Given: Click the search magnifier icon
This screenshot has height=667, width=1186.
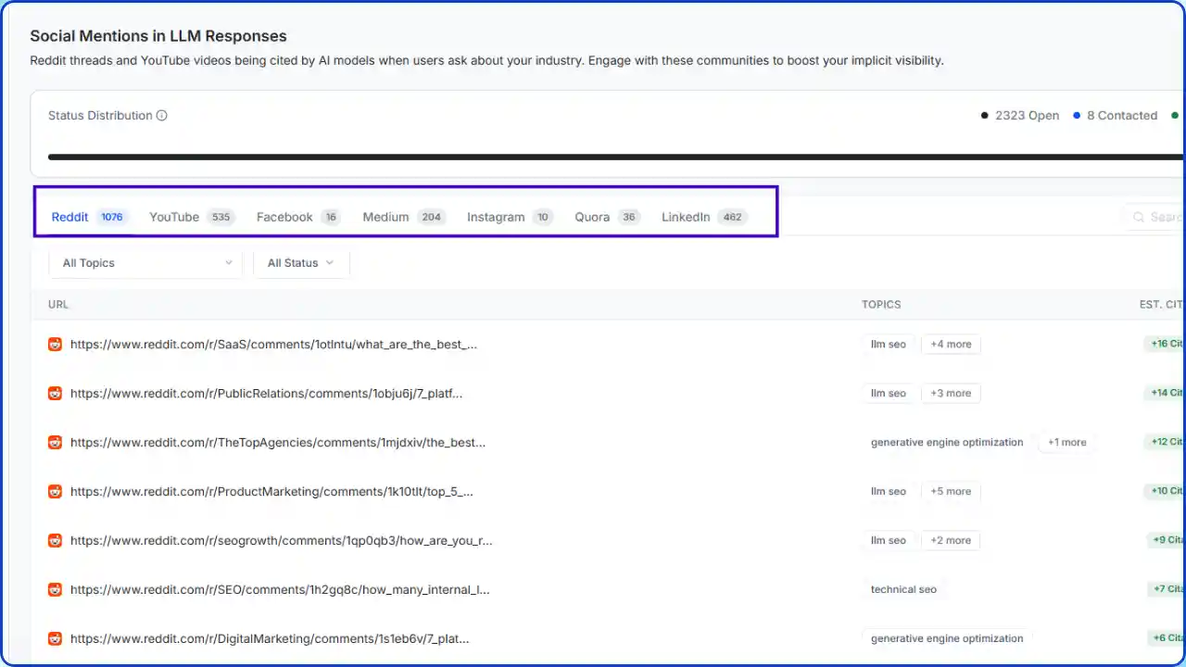Looking at the screenshot, I should click(x=1139, y=217).
